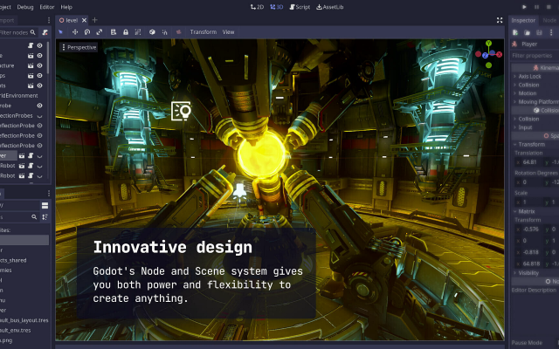Click the reddish preview icon before Transform
This screenshot has width=559, height=349.
pyautogui.click(x=178, y=32)
